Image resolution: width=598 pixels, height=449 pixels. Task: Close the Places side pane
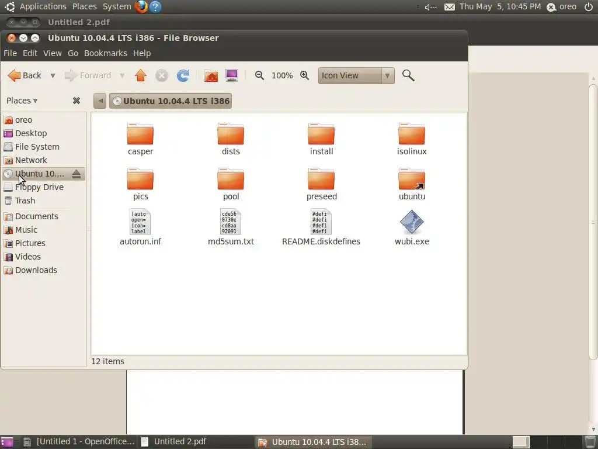[x=77, y=101]
